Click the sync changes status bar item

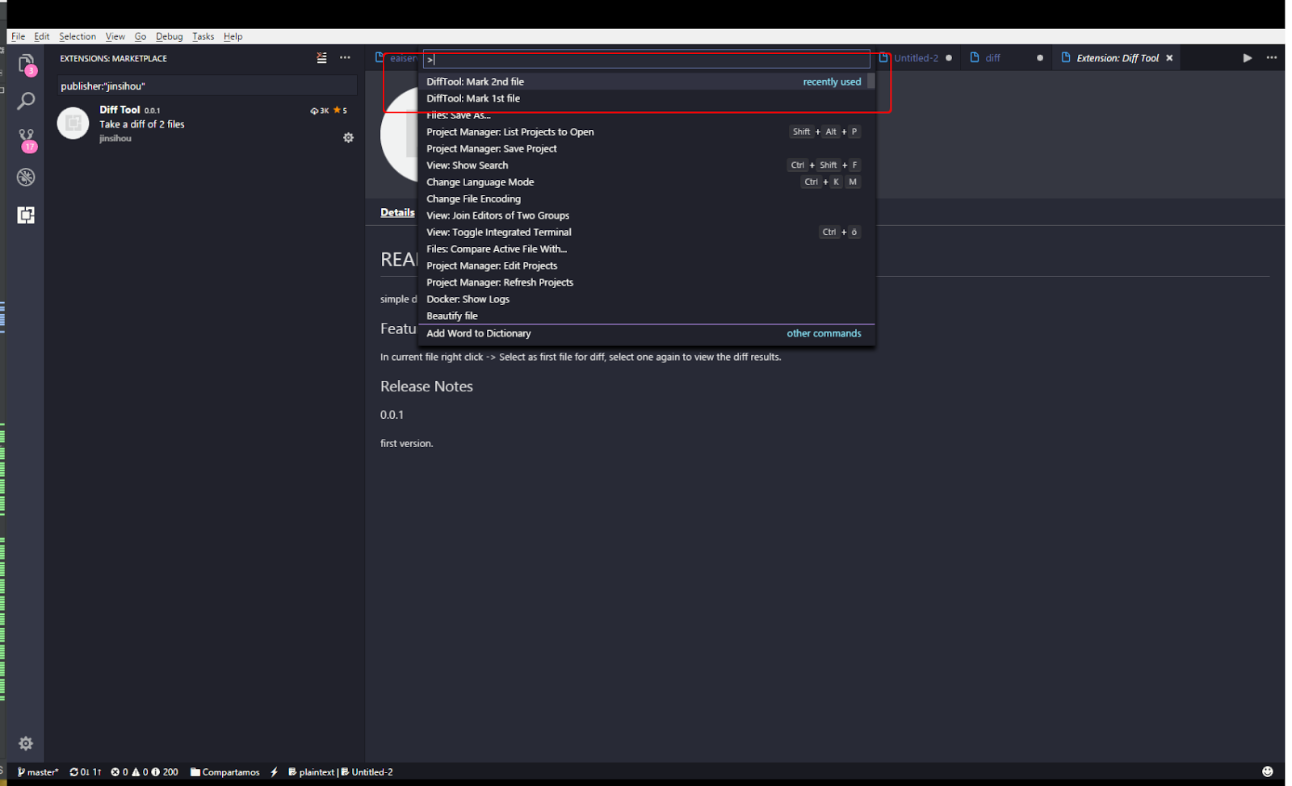[x=86, y=771]
